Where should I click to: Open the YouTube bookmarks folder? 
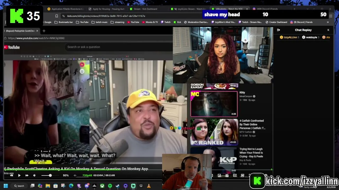click(82, 22)
